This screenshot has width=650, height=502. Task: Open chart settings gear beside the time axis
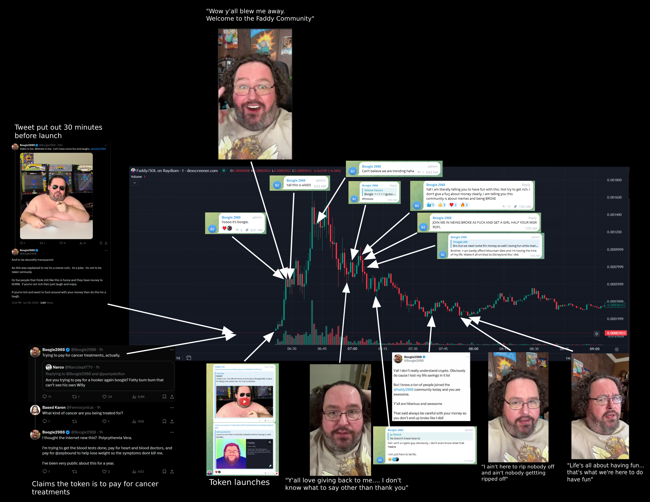click(617, 349)
